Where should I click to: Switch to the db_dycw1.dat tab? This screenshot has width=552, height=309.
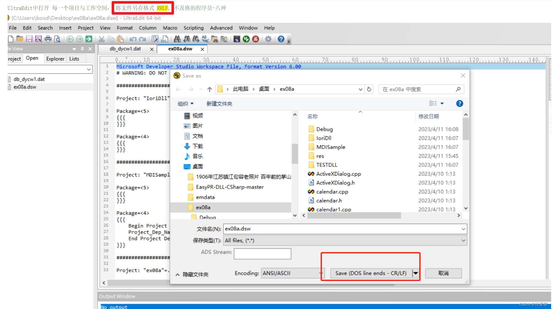pos(125,49)
